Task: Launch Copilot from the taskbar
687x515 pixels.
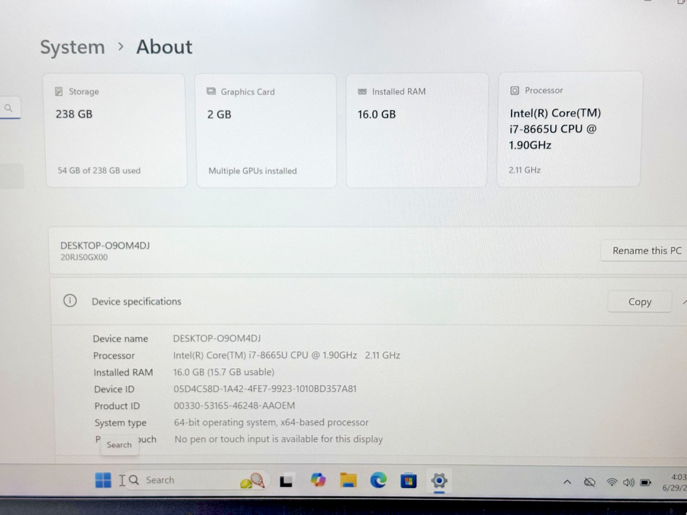Action: click(x=318, y=480)
